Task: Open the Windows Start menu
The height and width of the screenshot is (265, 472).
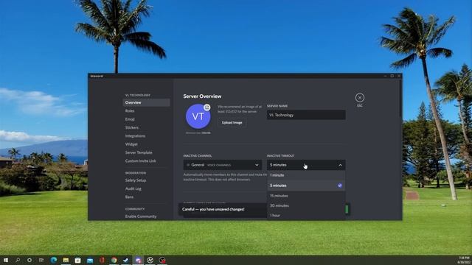Action: tap(6, 260)
